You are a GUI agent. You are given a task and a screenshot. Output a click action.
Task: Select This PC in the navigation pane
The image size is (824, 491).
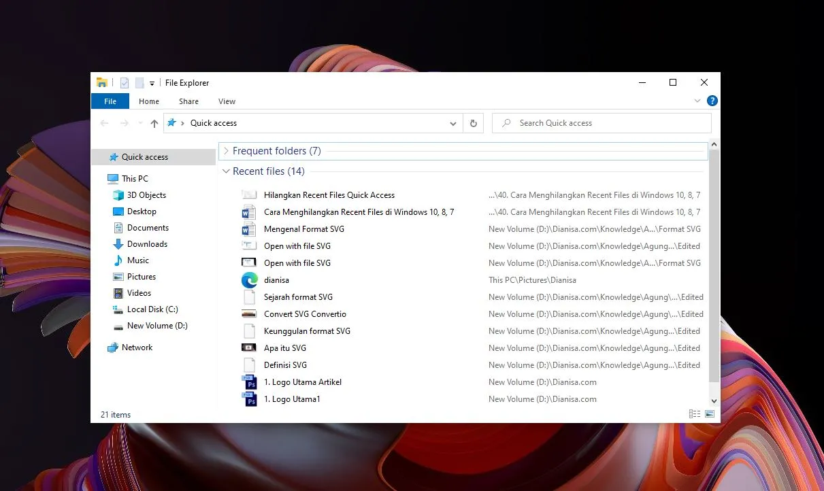pos(135,179)
